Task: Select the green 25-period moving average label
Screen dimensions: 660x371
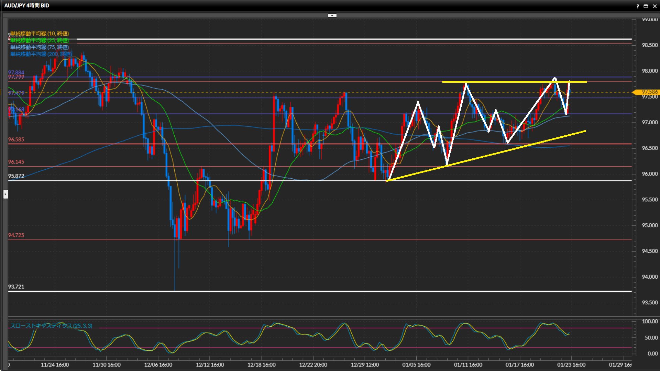Action: 40,41
